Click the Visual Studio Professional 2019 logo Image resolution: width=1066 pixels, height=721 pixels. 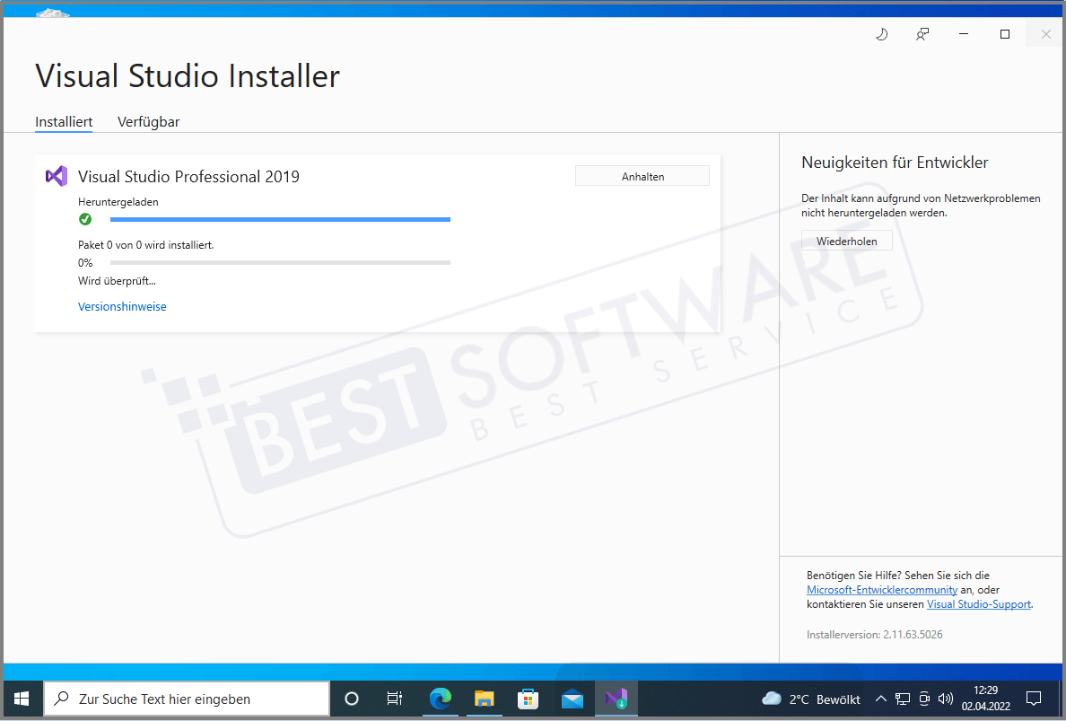[56, 176]
